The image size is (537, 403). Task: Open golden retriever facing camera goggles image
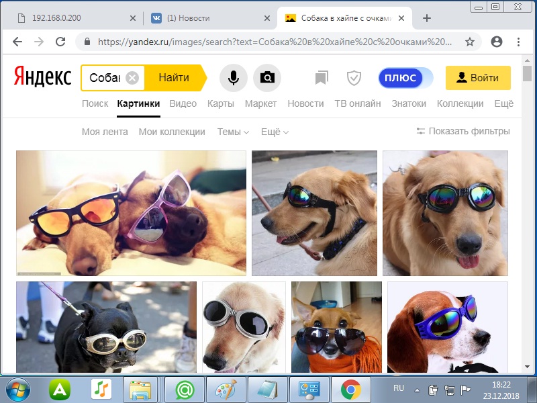pos(445,213)
